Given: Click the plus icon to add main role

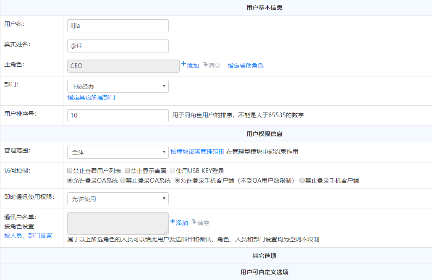Looking at the screenshot, I should pyautogui.click(x=183, y=65).
